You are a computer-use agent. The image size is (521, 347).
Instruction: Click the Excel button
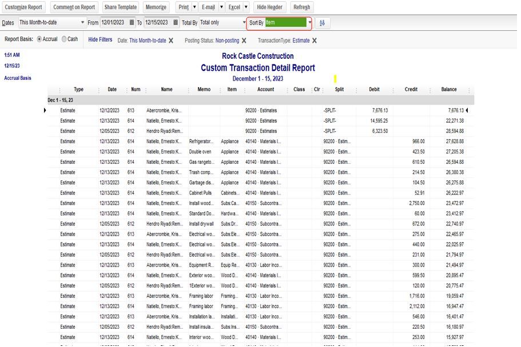coord(234,7)
